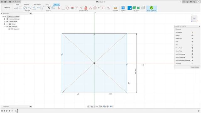201x113 pixels.
Task: Select the Spline sketch tool
Action: pos(30,8)
